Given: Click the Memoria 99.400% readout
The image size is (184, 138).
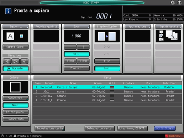Looking at the screenshot, I should (x=168, y=15).
